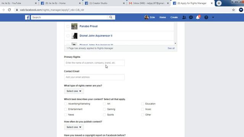Image resolution: width=244 pixels, height=137 pixels.
Task: Open rights owner type Select one dropdown
Action: point(74,91)
